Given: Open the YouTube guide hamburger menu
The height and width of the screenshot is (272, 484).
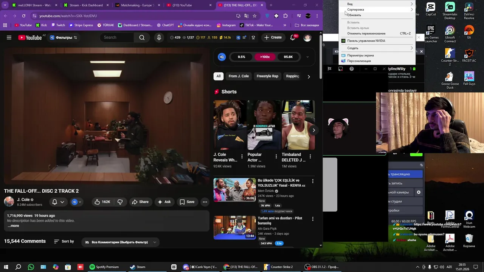Looking at the screenshot, I should click(9, 37).
